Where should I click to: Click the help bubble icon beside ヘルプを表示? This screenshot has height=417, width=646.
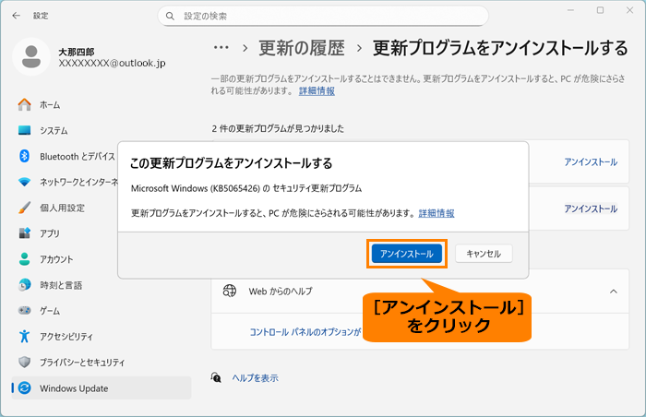point(216,377)
